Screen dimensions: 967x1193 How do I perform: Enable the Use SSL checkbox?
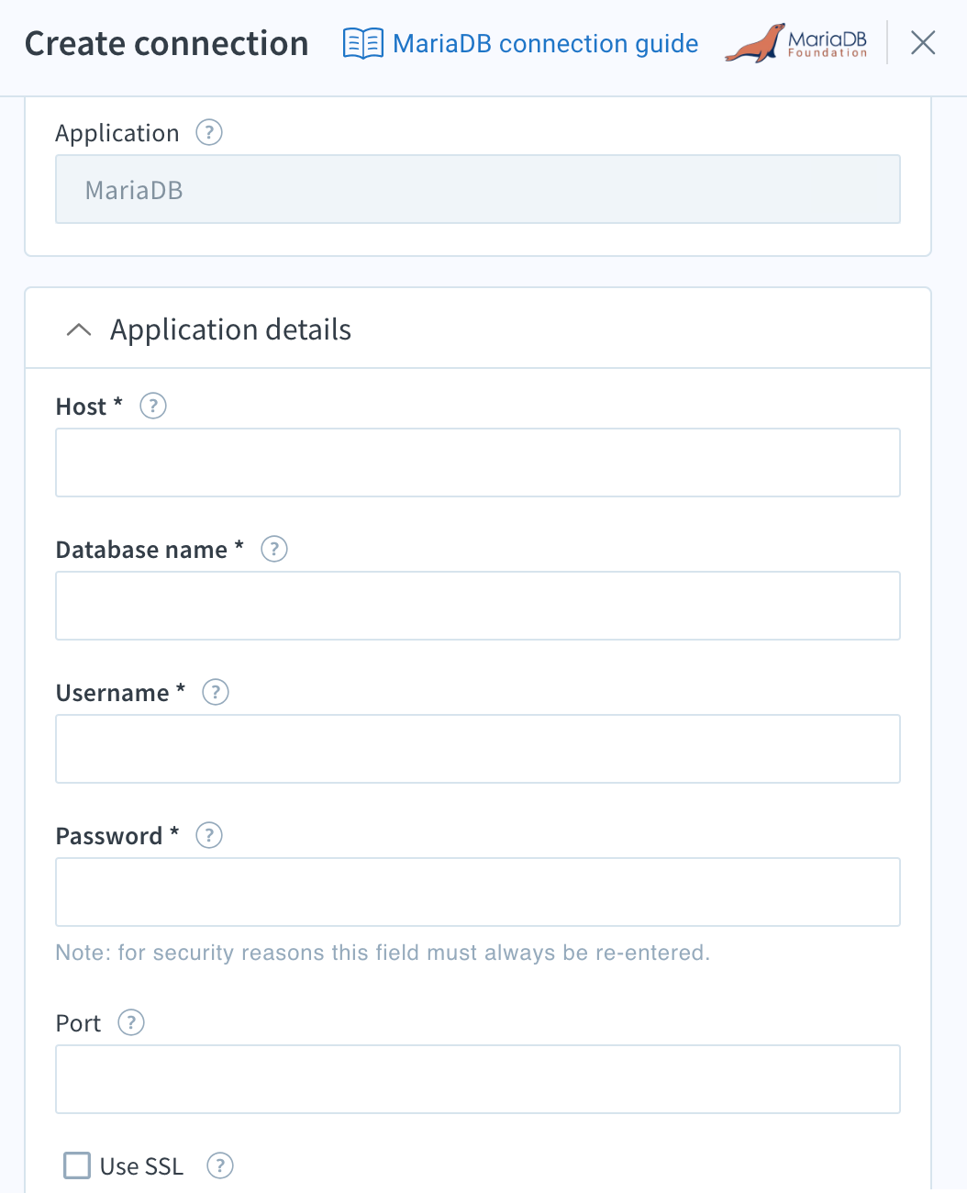[x=76, y=1165]
